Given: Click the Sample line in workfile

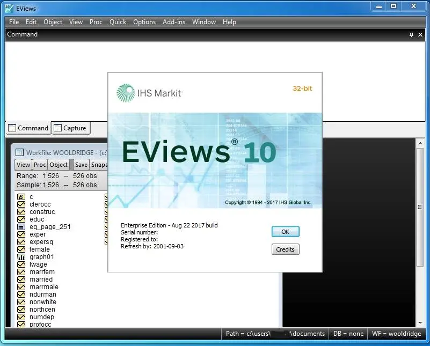Looking at the screenshot, I should (57, 185).
